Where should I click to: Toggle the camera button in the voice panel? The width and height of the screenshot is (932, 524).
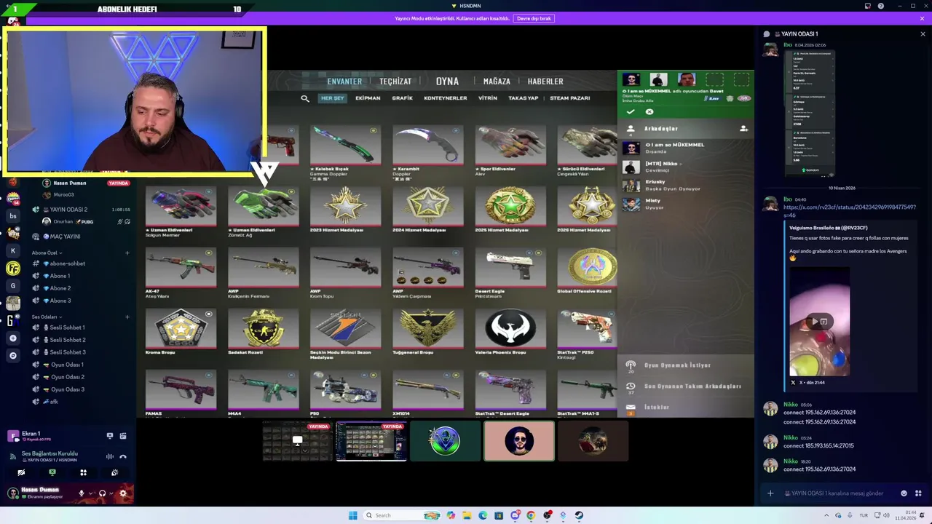21,472
